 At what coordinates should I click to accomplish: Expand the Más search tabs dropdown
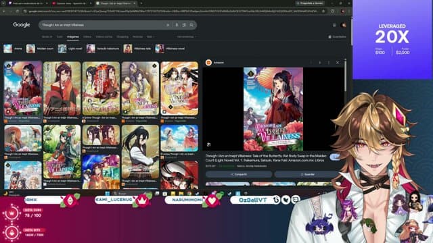coord(150,36)
